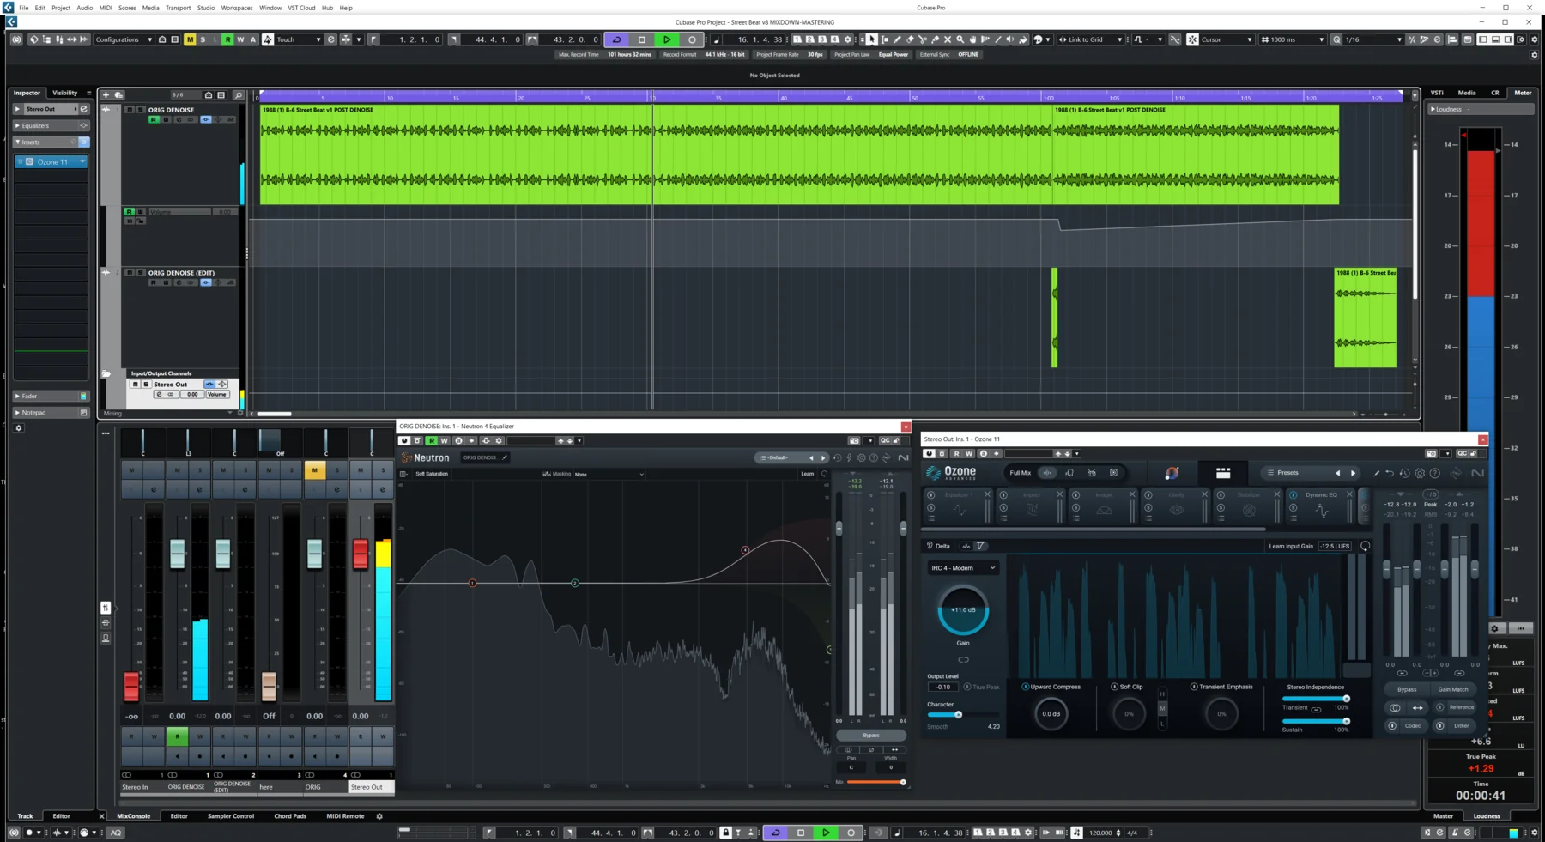Click Ozone undo arrow icon

click(x=1390, y=473)
